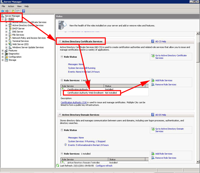Click the Storage tree icon

coord(6,60)
